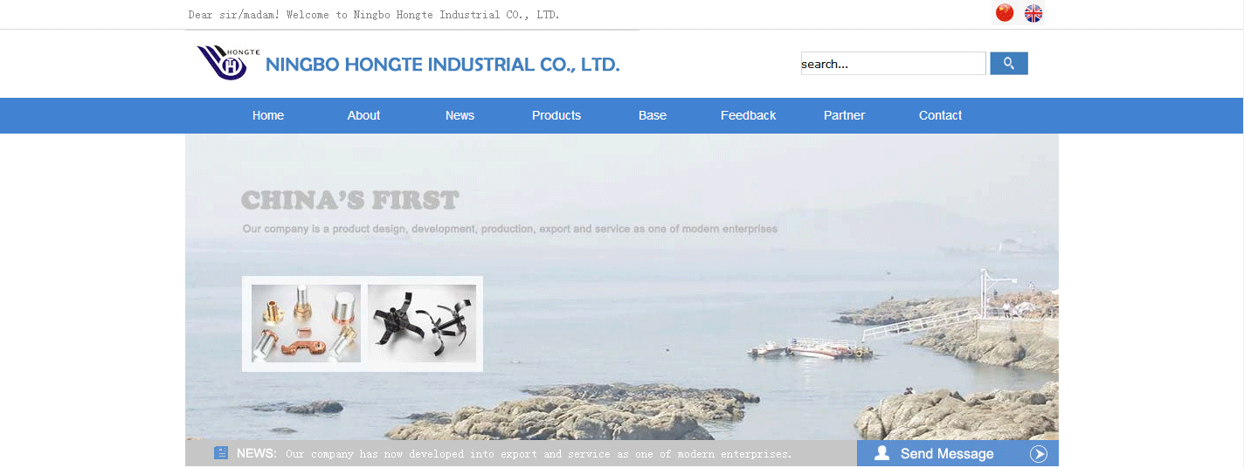
Task: Select the UK flag English language icon
Action: click(1033, 13)
